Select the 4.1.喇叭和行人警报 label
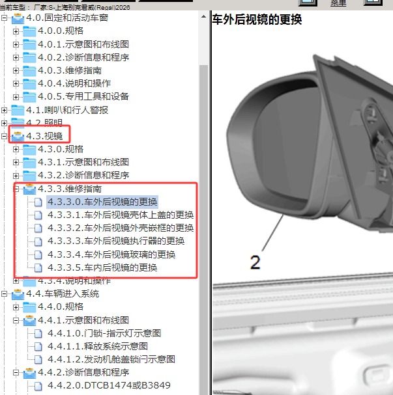This screenshot has height=395, width=393. tap(67, 110)
